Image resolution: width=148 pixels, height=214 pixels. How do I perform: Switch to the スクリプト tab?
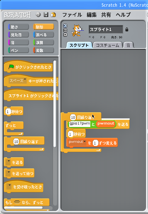tap(79, 45)
